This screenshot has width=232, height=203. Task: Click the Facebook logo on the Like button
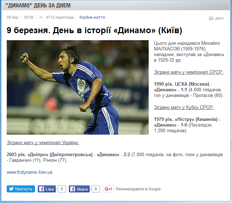(x=41, y=189)
